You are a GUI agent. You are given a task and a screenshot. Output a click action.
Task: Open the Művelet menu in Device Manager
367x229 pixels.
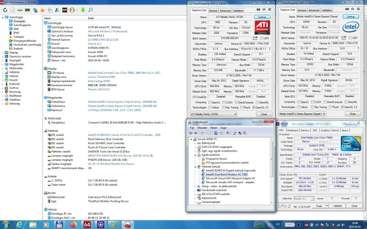click(x=202, y=128)
